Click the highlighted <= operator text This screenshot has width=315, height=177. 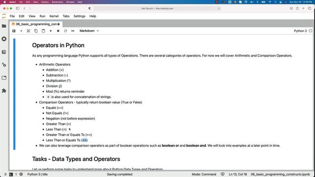tap(85, 140)
